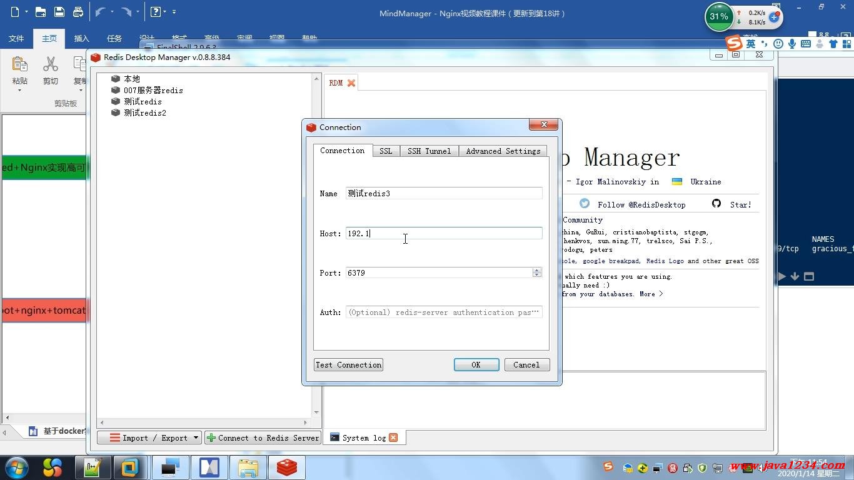Open Windows Start button
The height and width of the screenshot is (480, 854).
point(16,467)
